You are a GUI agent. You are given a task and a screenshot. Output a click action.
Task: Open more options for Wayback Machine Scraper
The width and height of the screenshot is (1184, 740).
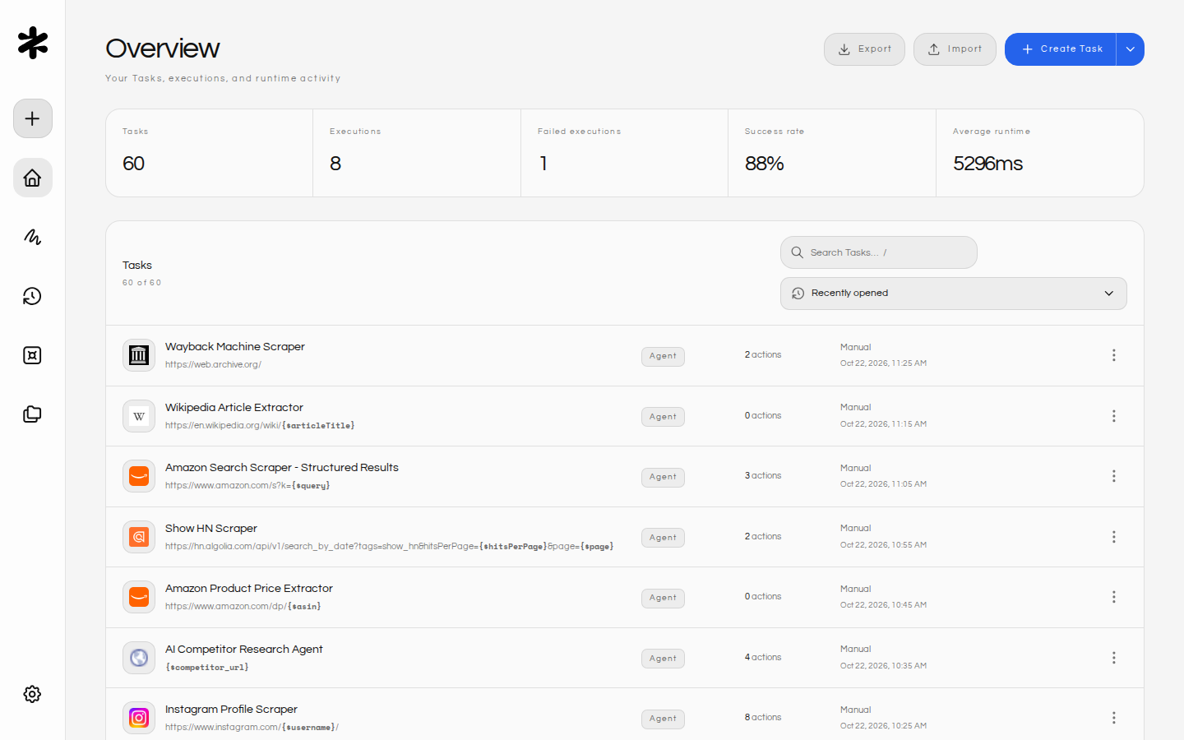coord(1114,355)
